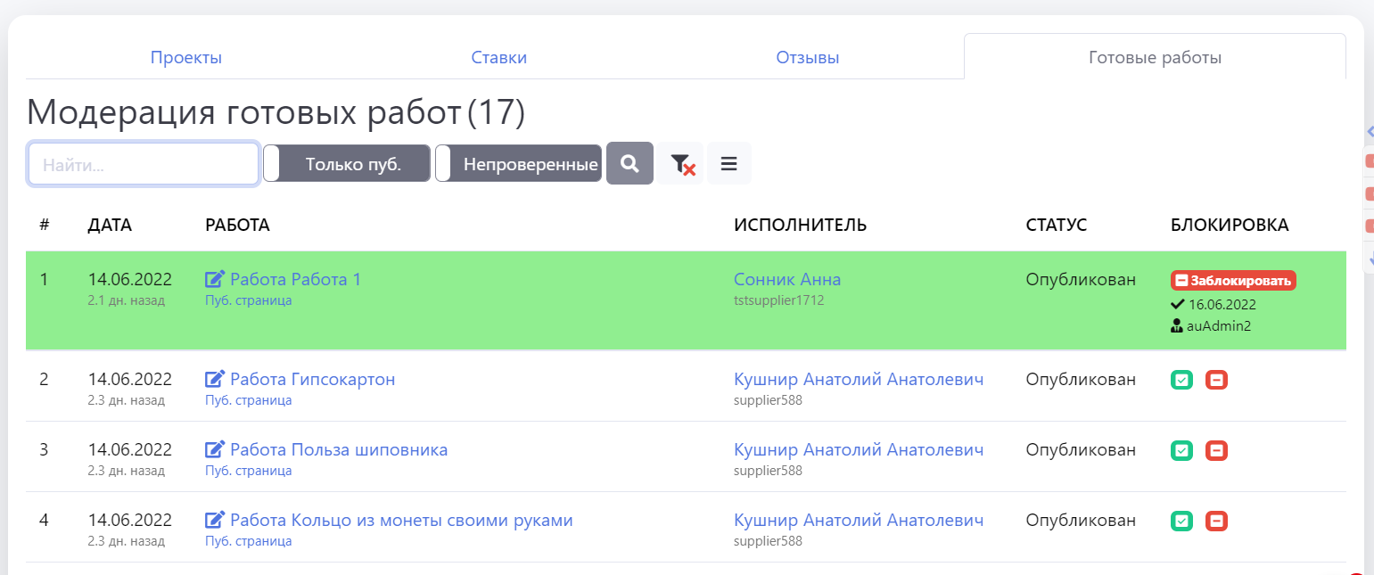This screenshot has height=575, width=1374.
Task: Toggle the Непроверенные switch
Action: click(x=518, y=164)
